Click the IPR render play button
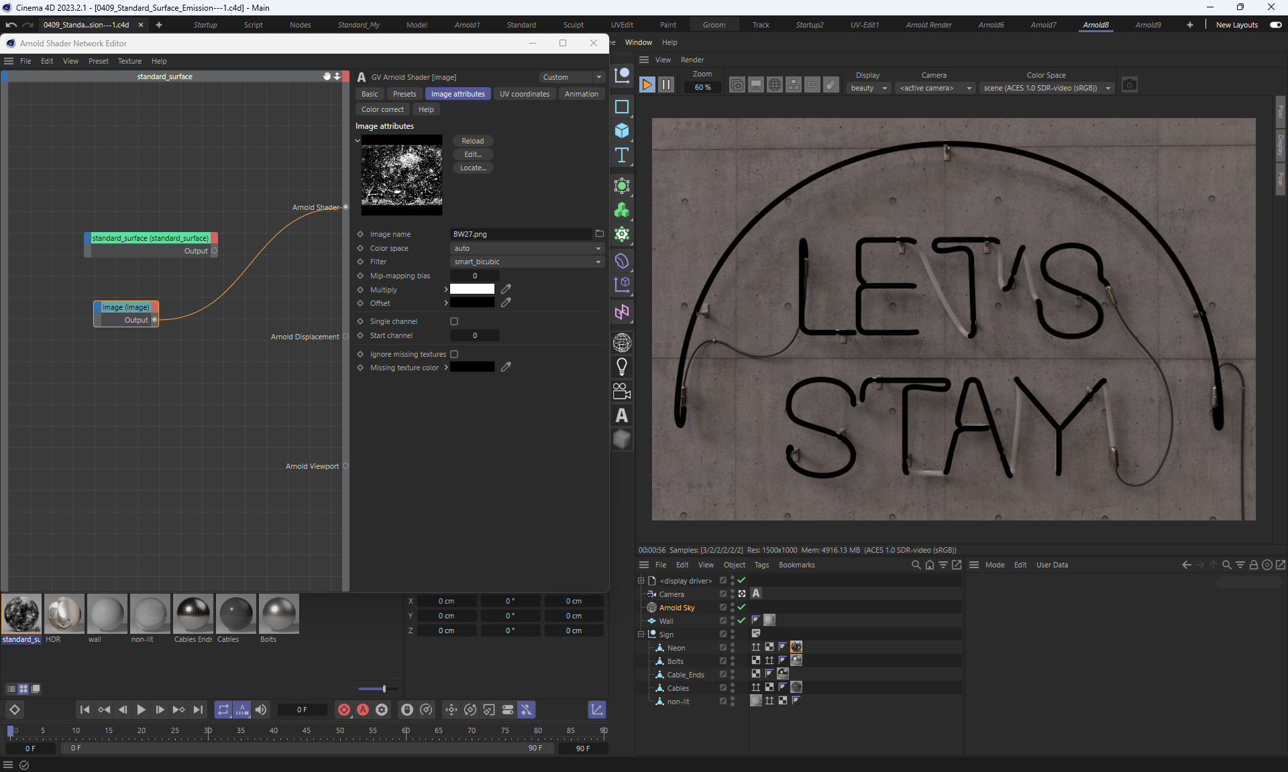 [x=647, y=85]
